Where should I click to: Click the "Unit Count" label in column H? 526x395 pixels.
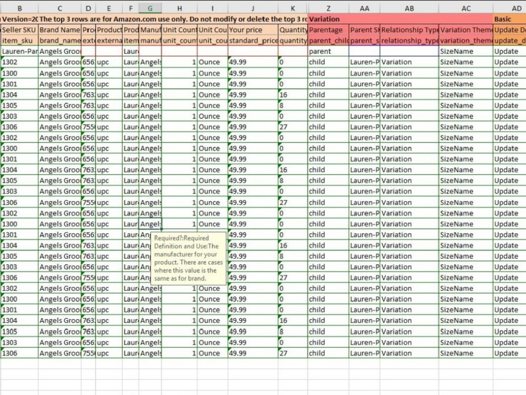point(179,30)
